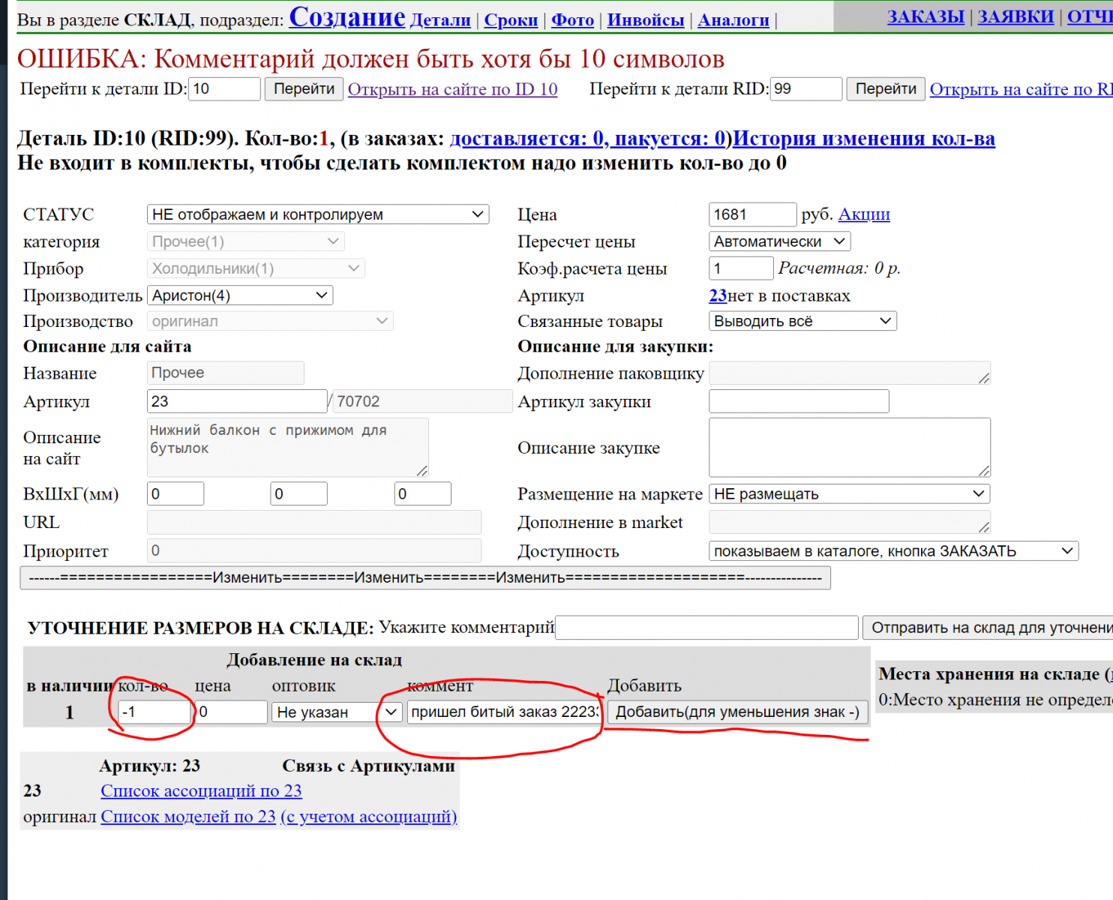Click the Добавить (для уменьшения знак -) button
Viewport: 1113px width, 900px height.
point(737,712)
